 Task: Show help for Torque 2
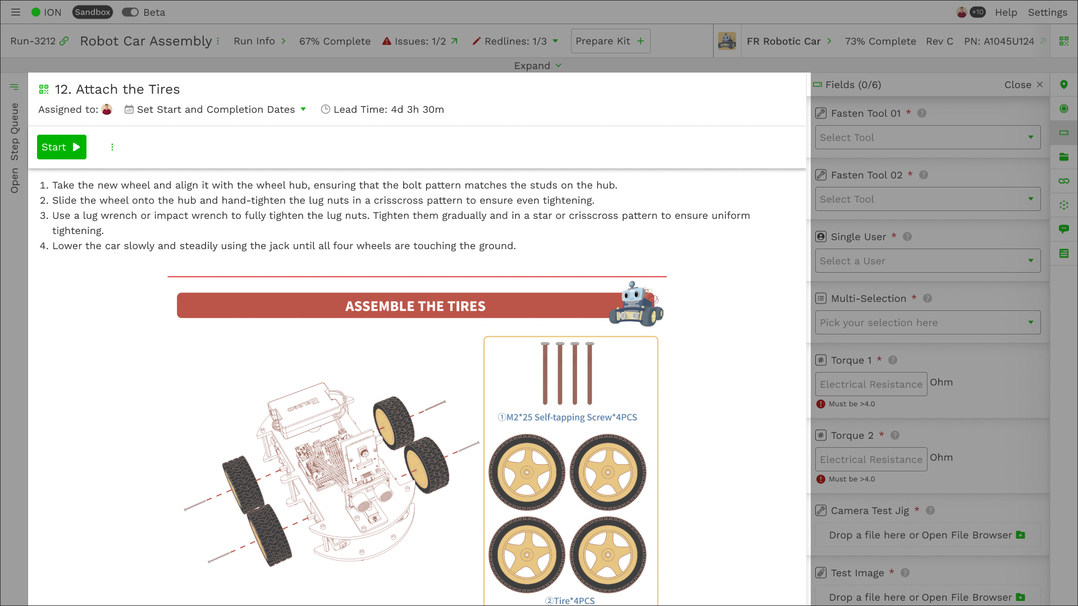895,435
